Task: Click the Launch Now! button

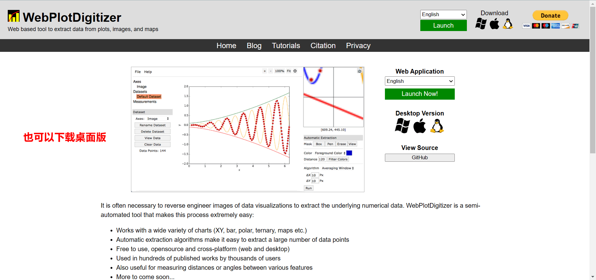Action: 420,94
